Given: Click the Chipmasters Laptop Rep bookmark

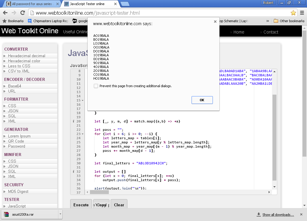Looking at the screenshot, I should click(48, 21).
